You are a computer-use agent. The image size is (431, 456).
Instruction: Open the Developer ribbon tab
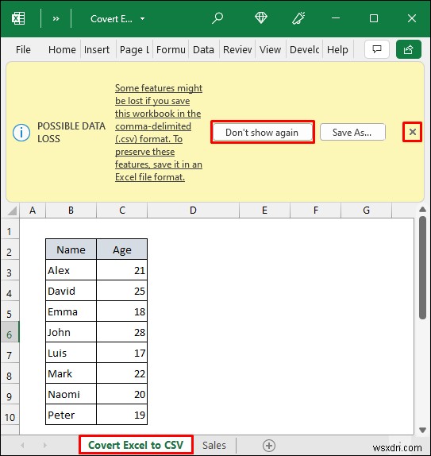pyautogui.click(x=304, y=49)
